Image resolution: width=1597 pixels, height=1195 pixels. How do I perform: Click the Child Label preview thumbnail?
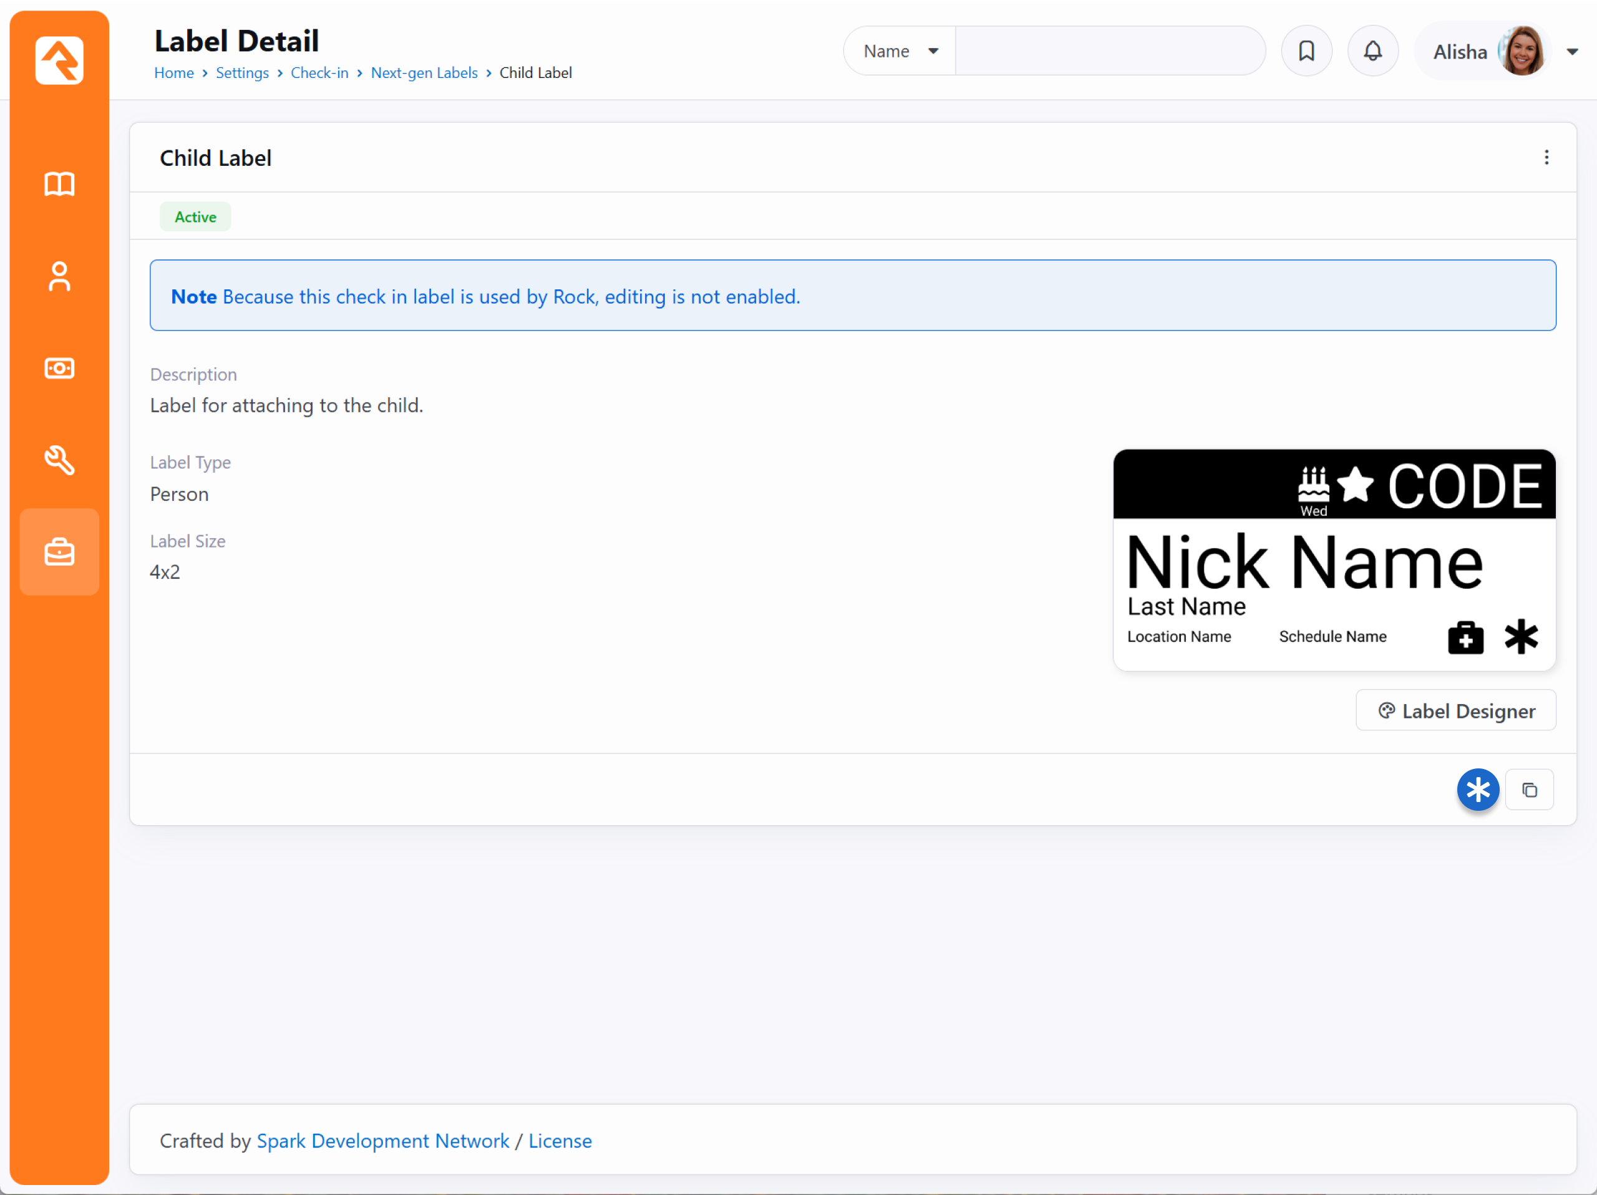pyautogui.click(x=1334, y=561)
